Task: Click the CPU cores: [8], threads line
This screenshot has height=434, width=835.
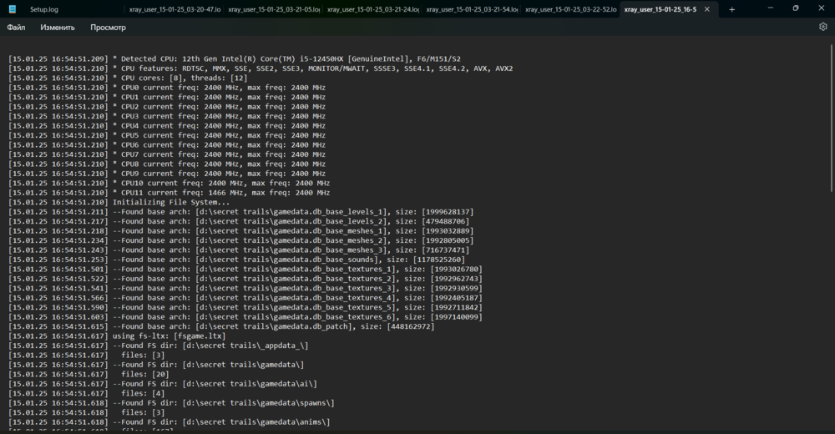Action: click(x=128, y=78)
